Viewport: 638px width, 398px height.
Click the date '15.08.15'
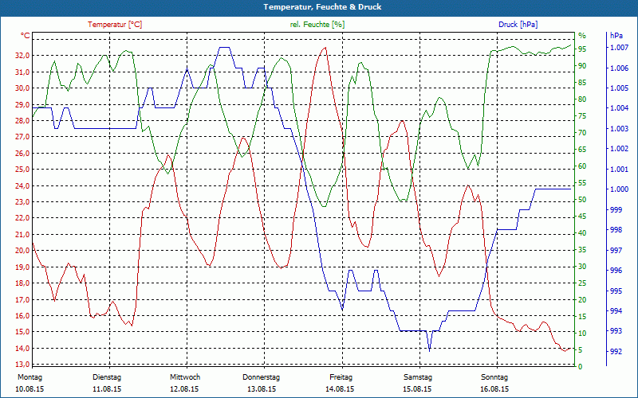pyautogui.click(x=417, y=389)
